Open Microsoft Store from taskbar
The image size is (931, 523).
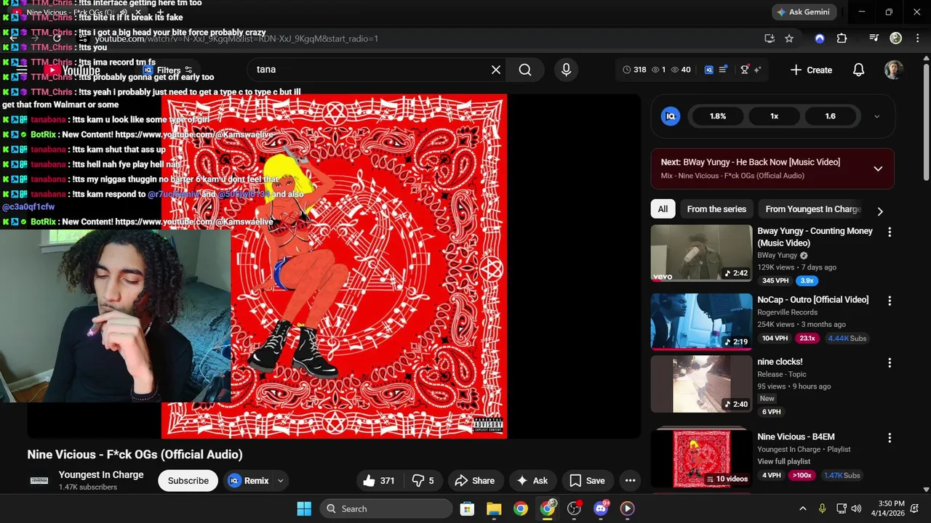pyautogui.click(x=467, y=508)
